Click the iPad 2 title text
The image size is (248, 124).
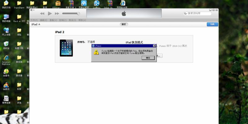60,32
